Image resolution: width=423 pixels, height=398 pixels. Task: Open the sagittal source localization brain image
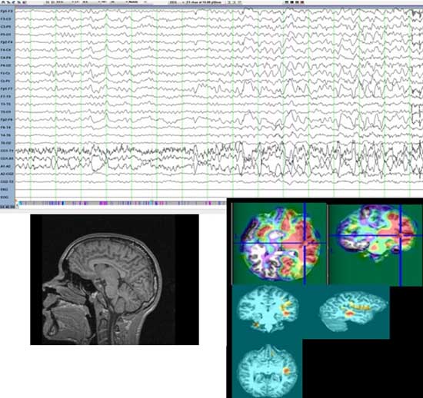point(354,311)
